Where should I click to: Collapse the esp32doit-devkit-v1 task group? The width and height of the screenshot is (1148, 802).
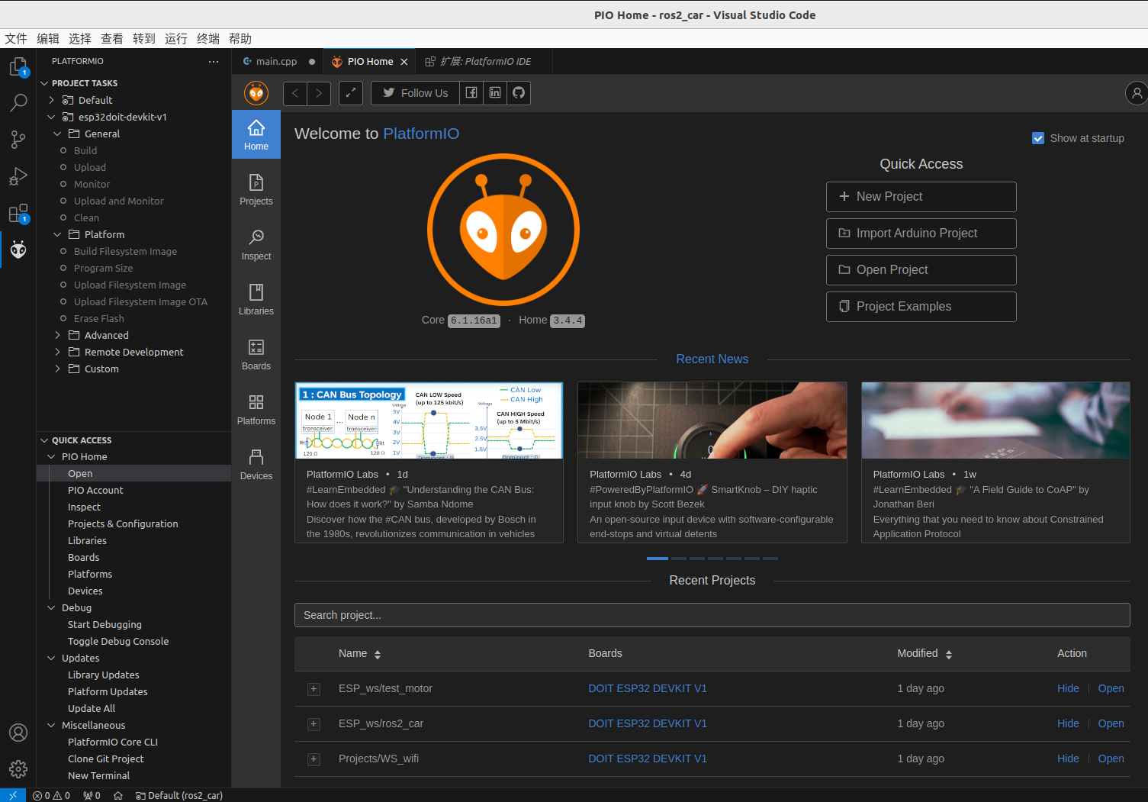coord(51,117)
